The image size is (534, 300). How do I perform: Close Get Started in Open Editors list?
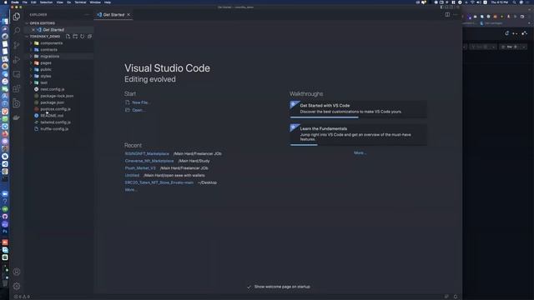click(x=33, y=30)
